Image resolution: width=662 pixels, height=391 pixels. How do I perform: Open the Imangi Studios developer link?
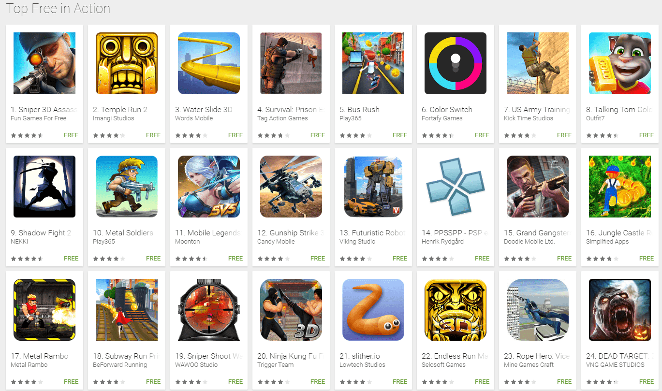click(x=114, y=118)
